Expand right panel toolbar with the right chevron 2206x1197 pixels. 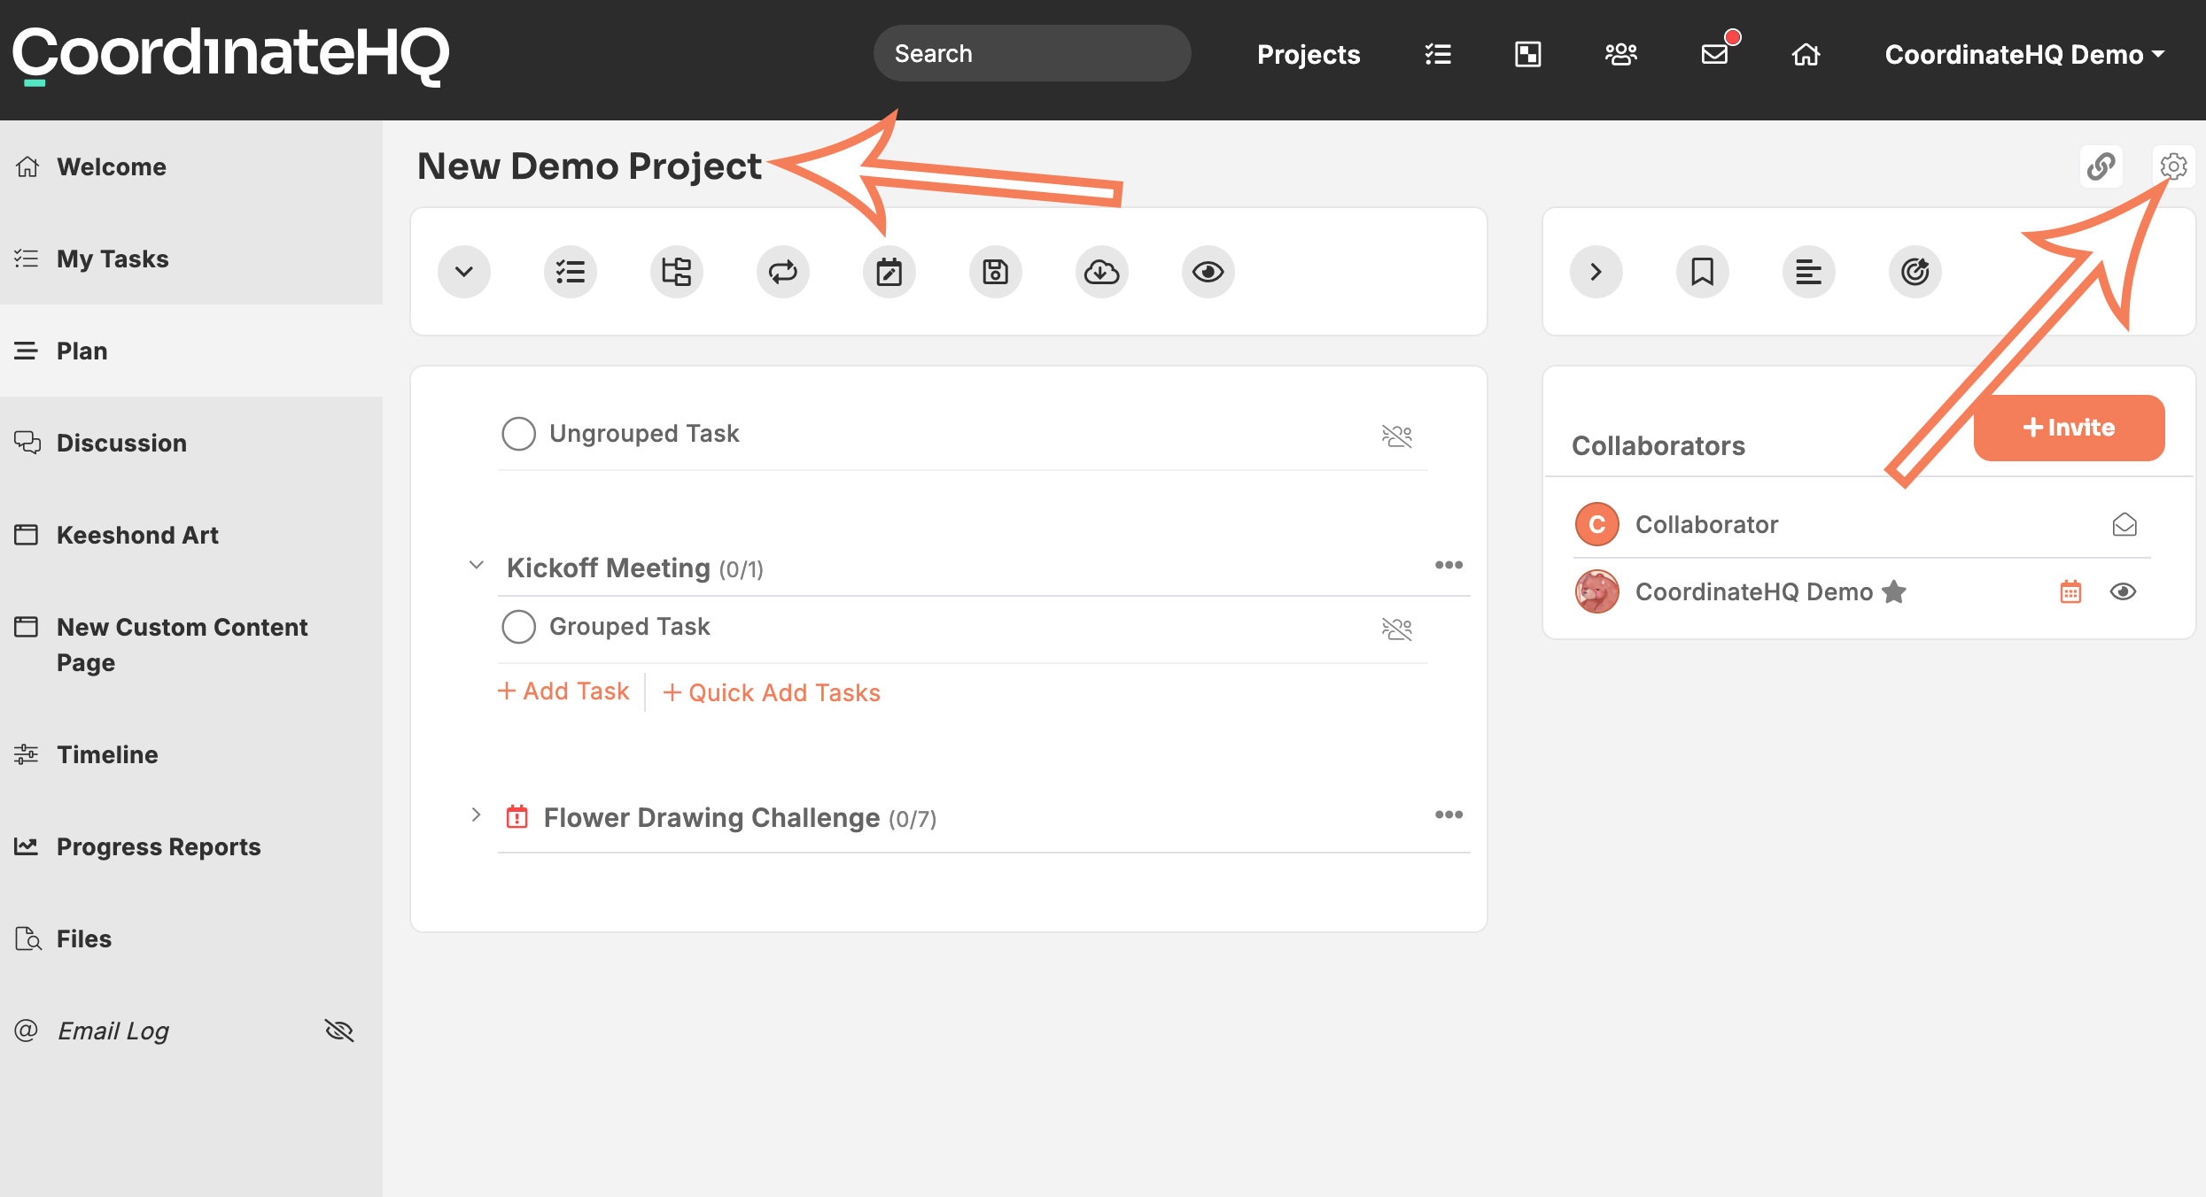(x=1596, y=272)
